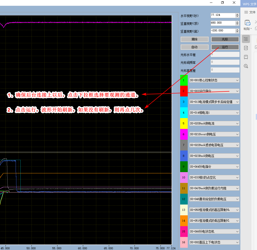Open channel 6 dropdown S0-021Boost侧电压
The height and width of the screenshot is (250, 257).
pos(214,134)
